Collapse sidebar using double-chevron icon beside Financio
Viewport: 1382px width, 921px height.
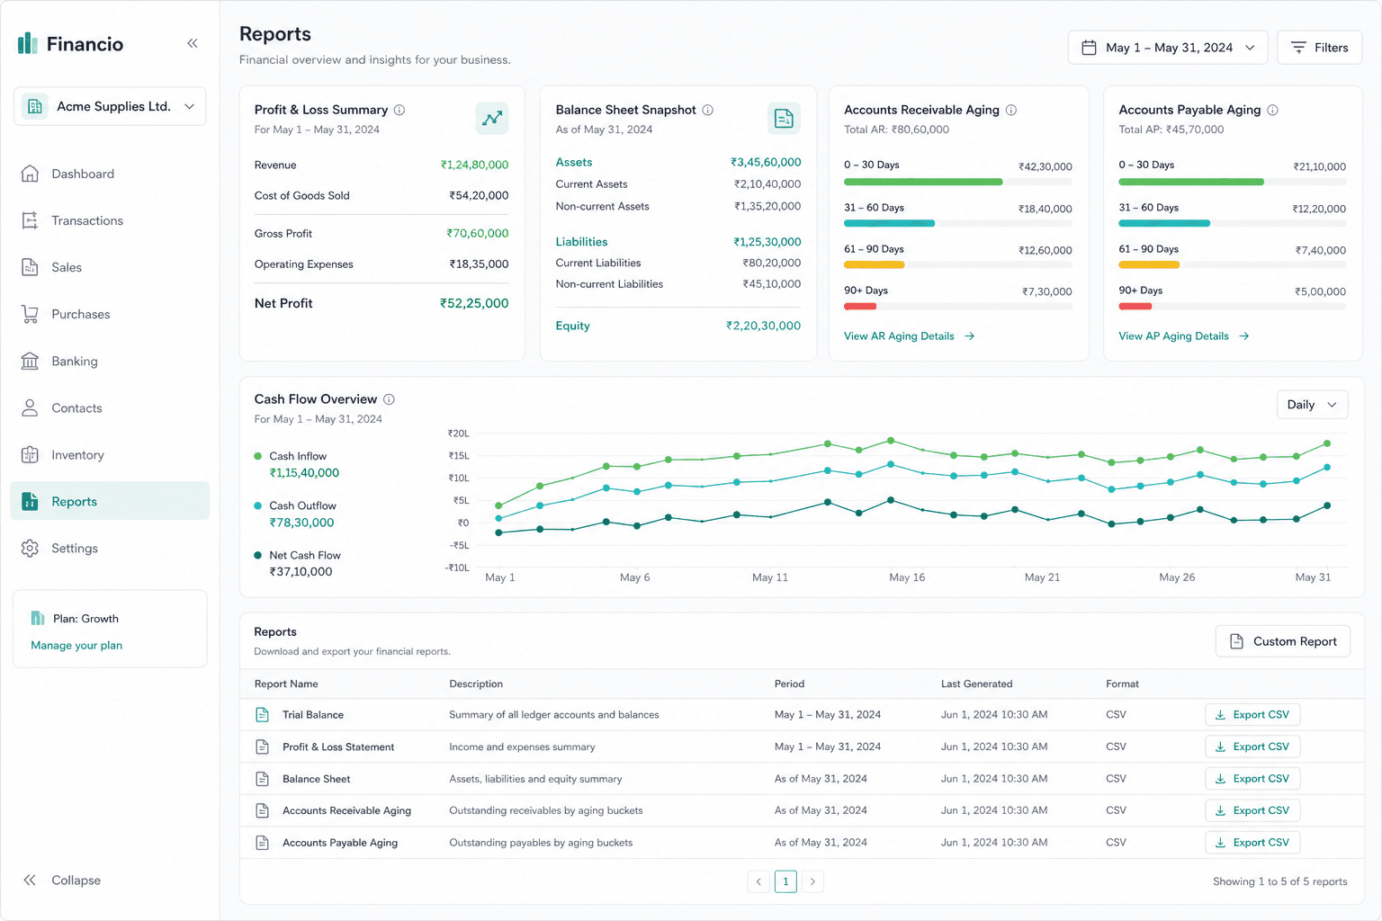(193, 43)
